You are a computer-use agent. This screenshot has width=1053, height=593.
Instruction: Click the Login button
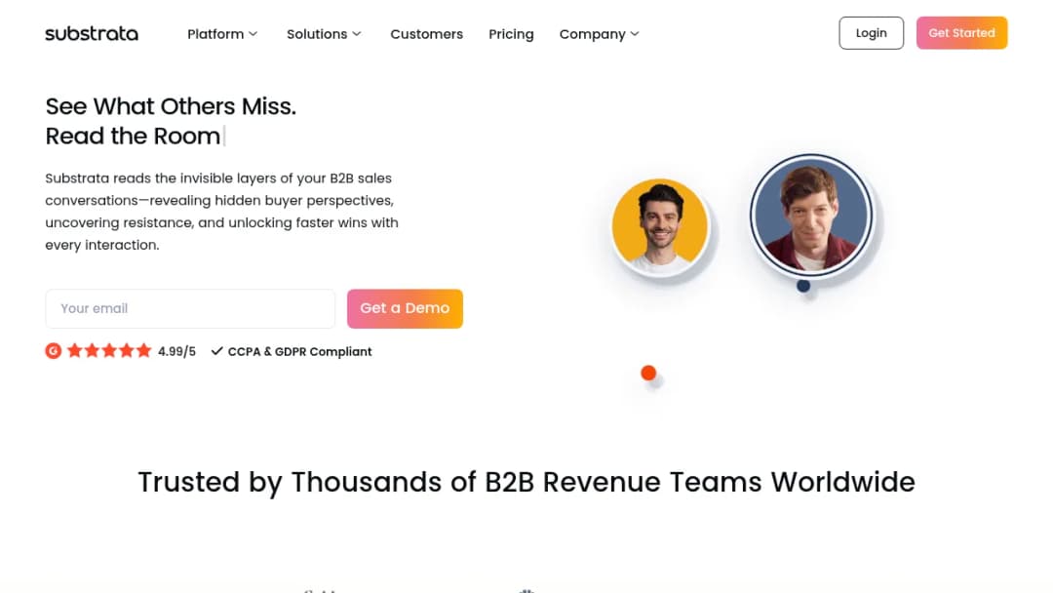point(871,33)
